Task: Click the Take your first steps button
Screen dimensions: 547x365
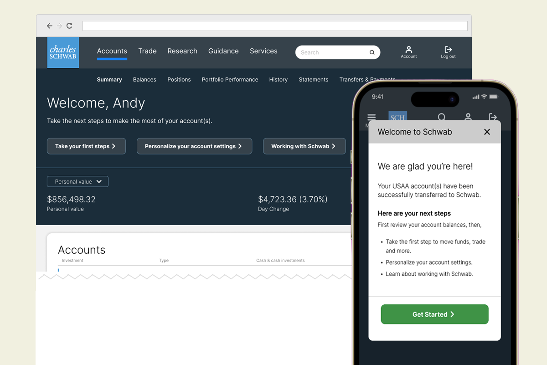Action: tap(86, 146)
